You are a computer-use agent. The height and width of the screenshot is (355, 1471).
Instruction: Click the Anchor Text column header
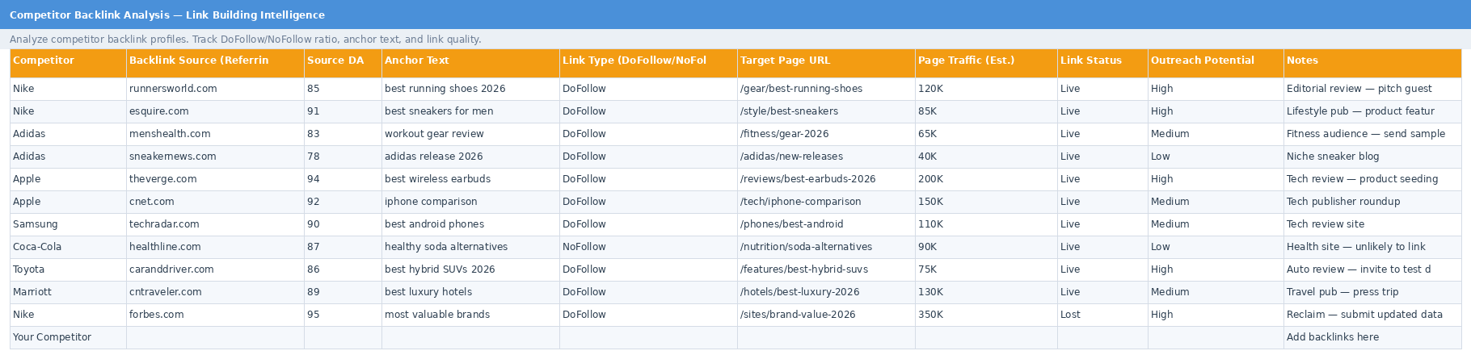tap(470, 64)
